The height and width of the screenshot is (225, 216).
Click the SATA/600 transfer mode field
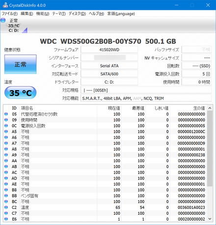tap(109, 74)
